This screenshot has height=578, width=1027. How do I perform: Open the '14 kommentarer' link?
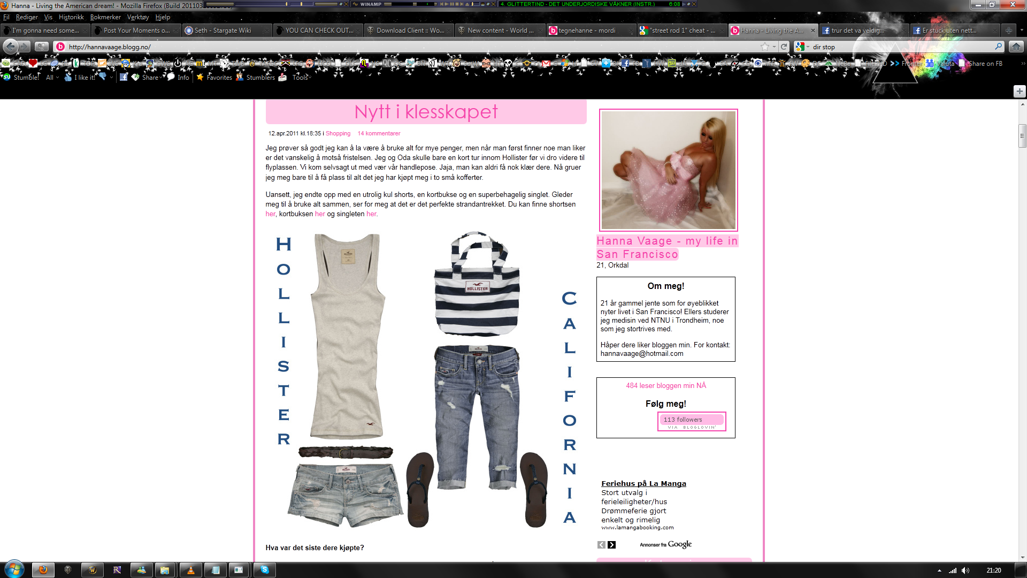pyautogui.click(x=379, y=133)
